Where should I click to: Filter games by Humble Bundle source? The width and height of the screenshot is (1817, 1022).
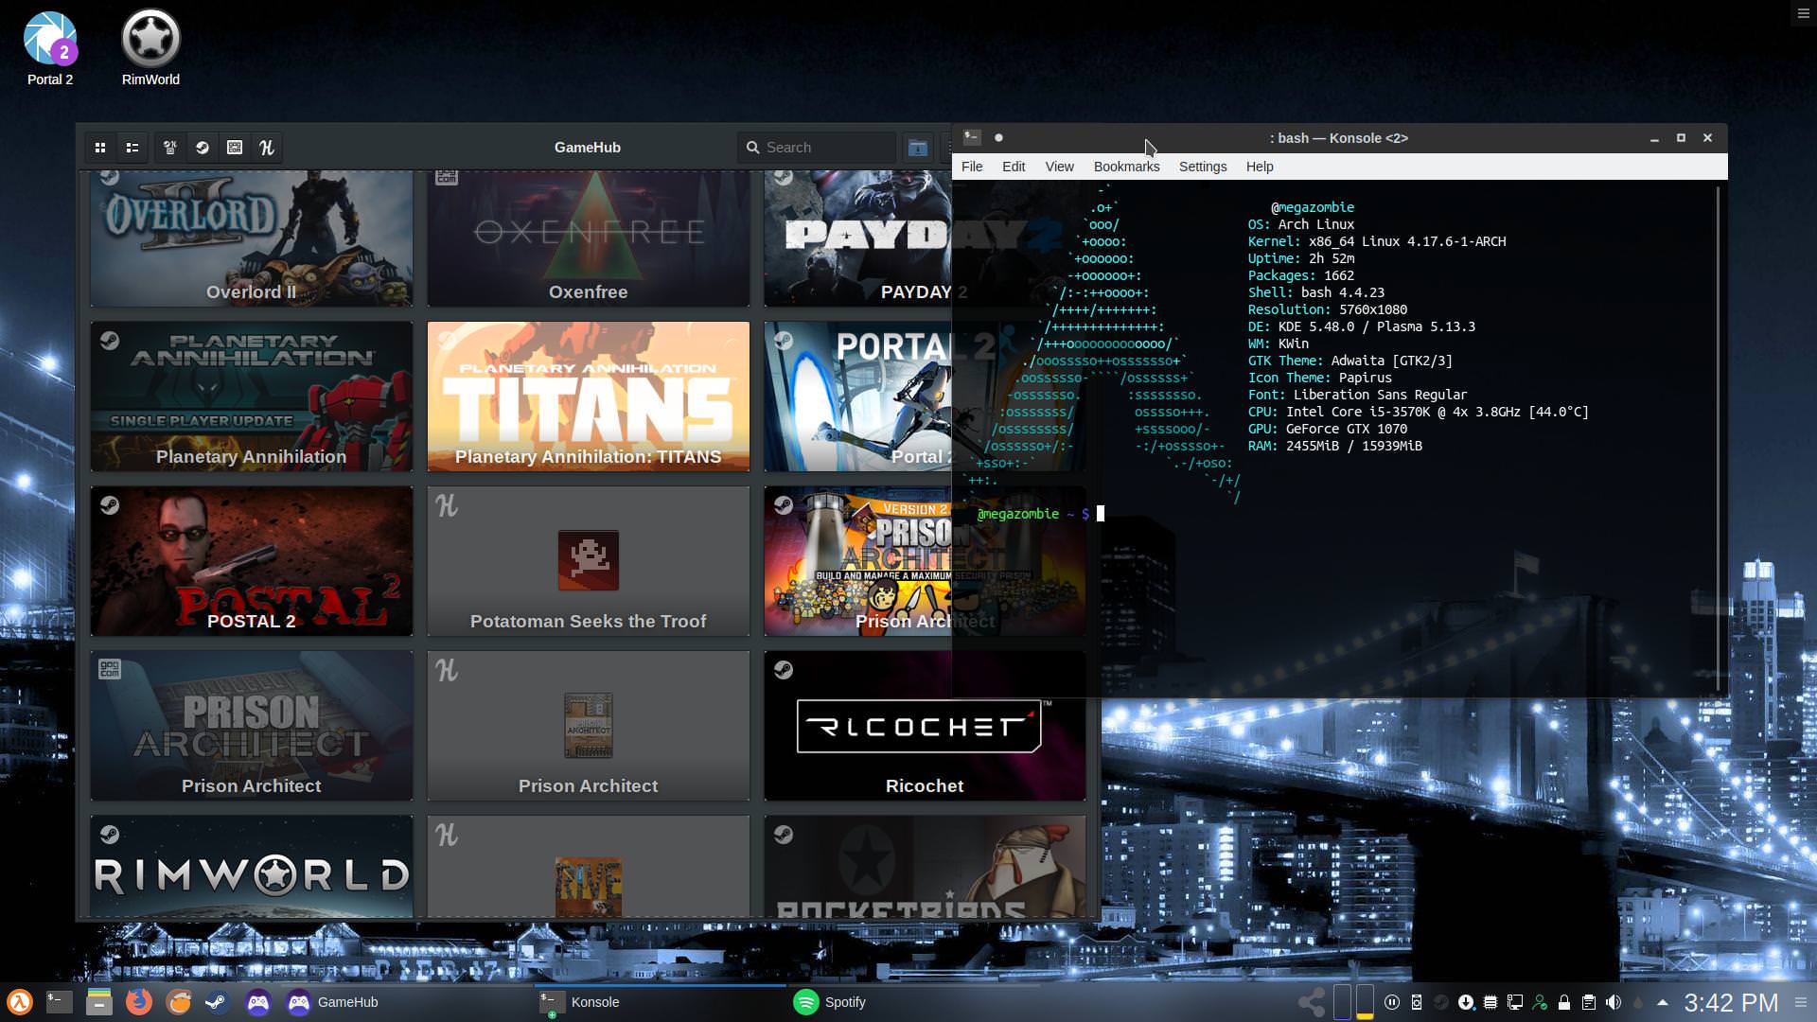[267, 148]
